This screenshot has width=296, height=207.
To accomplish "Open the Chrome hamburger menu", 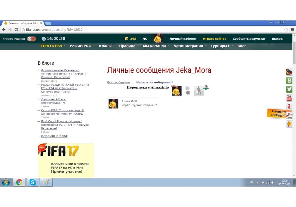I will click(292, 30).
